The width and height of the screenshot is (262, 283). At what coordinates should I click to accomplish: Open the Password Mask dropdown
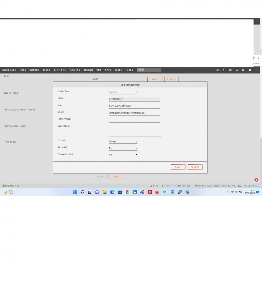click(123, 155)
